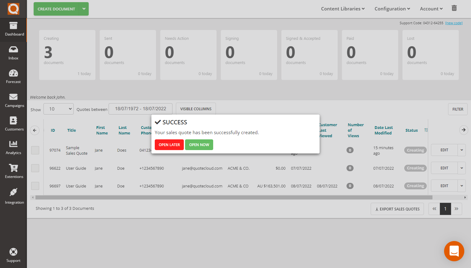The height and width of the screenshot is (268, 471).
Task: Open the Show entries count dropdown
Action: [58, 109]
